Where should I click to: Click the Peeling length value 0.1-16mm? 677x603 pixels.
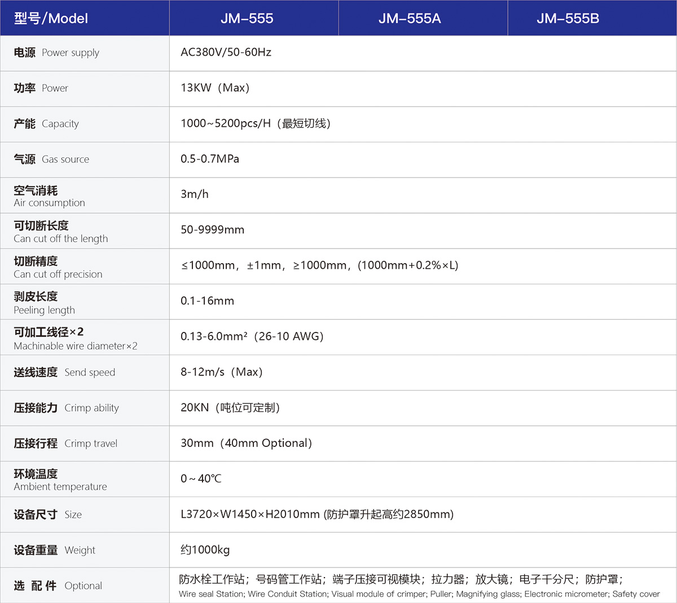pyautogui.click(x=207, y=301)
